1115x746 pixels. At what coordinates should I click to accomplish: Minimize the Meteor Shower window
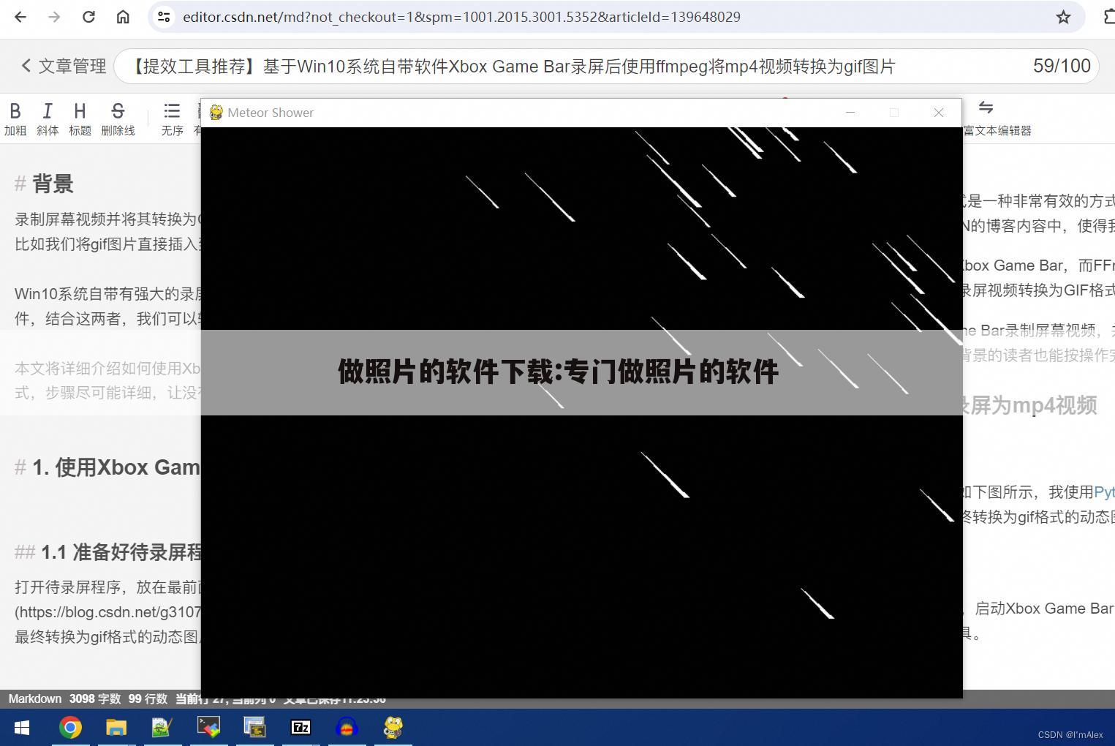(850, 113)
